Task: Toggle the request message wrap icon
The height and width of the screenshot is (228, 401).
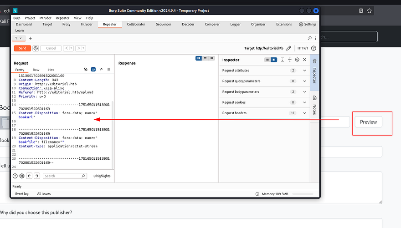Action: click(x=93, y=69)
